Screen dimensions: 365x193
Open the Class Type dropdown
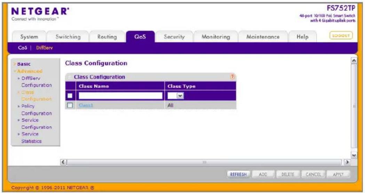(x=175, y=96)
